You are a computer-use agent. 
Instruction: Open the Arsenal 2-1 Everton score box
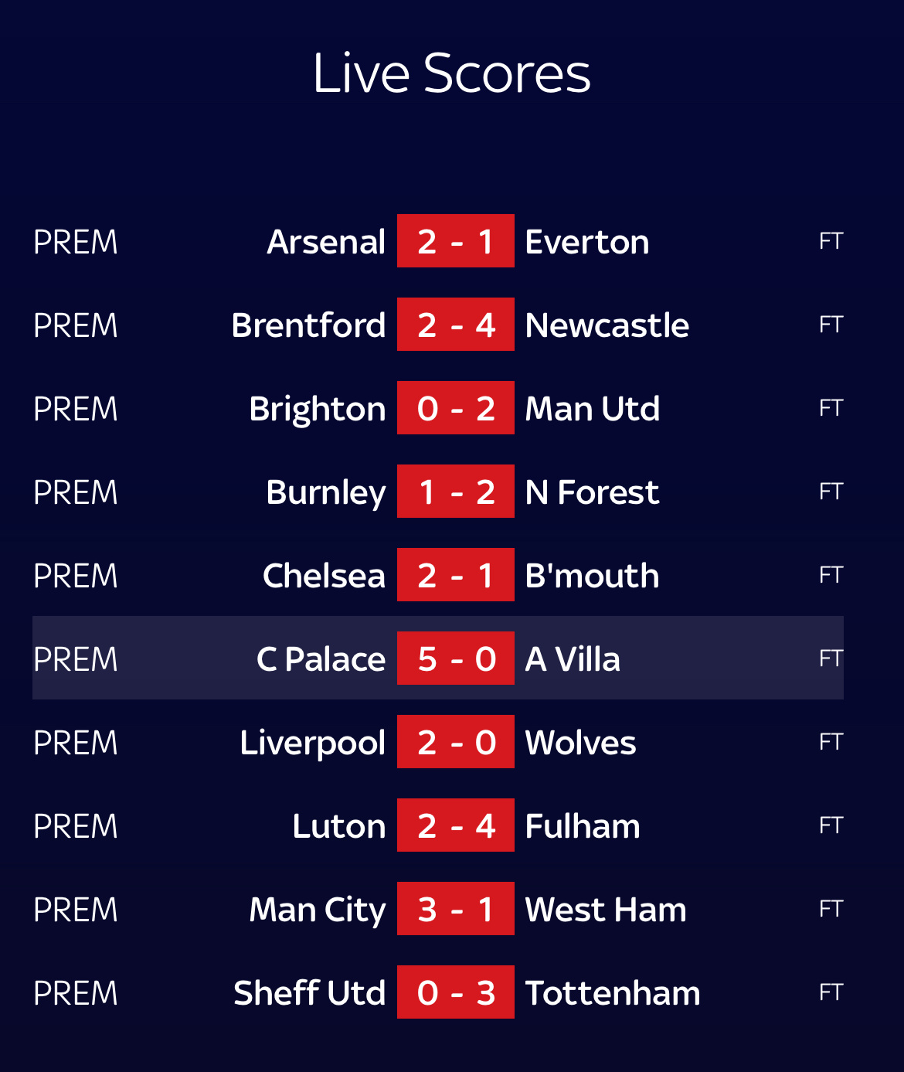tap(455, 241)
